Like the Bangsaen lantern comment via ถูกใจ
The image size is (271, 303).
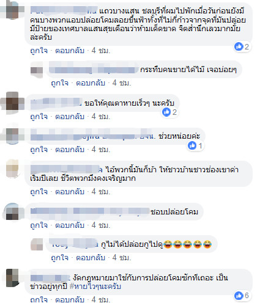click(39, 51)
